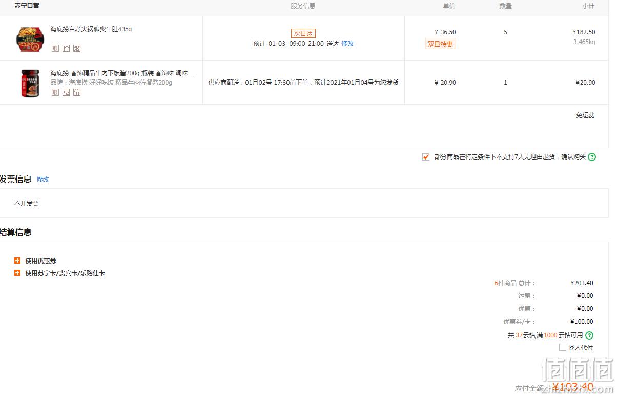Click the 次日达 delivery tag

[303, 33]
